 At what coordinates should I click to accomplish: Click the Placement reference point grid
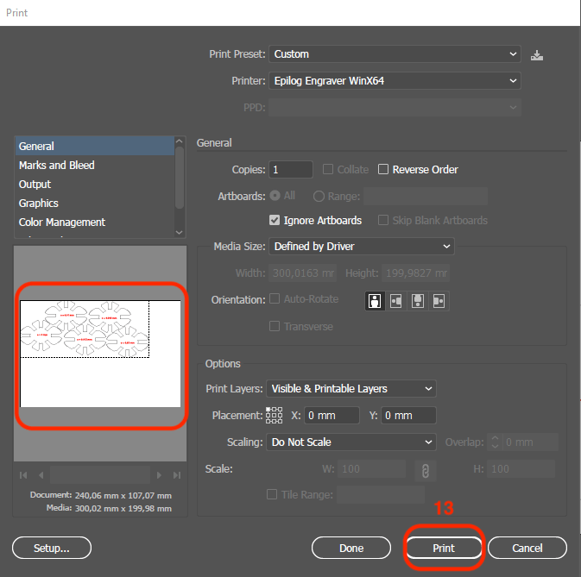[275, 416]
